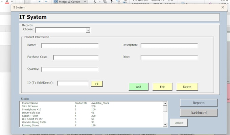Align text left in Excel ribbon
This screenshot has height=135, width=230.
(x=21, y=2)
